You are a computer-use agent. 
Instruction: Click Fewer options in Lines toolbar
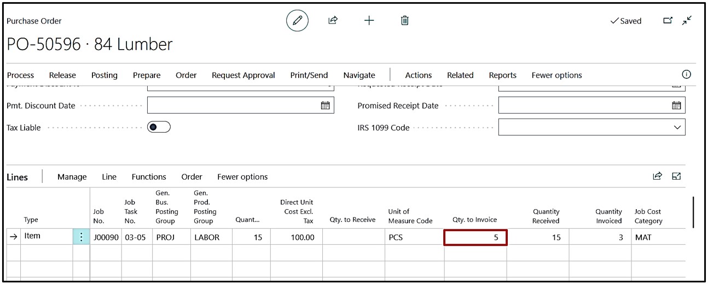coord(242,177)
